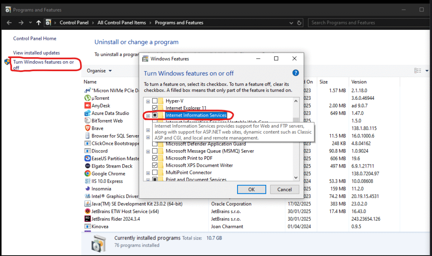Select the Oracle Corporation publisher cell

coord(231,204)
